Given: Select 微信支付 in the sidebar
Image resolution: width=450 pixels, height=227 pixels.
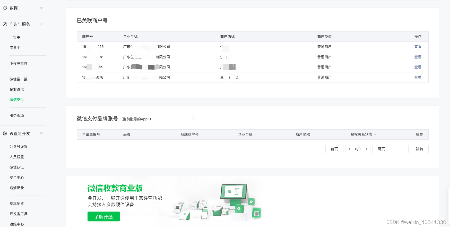Looking at the screenshot, I should click(17, 100).
